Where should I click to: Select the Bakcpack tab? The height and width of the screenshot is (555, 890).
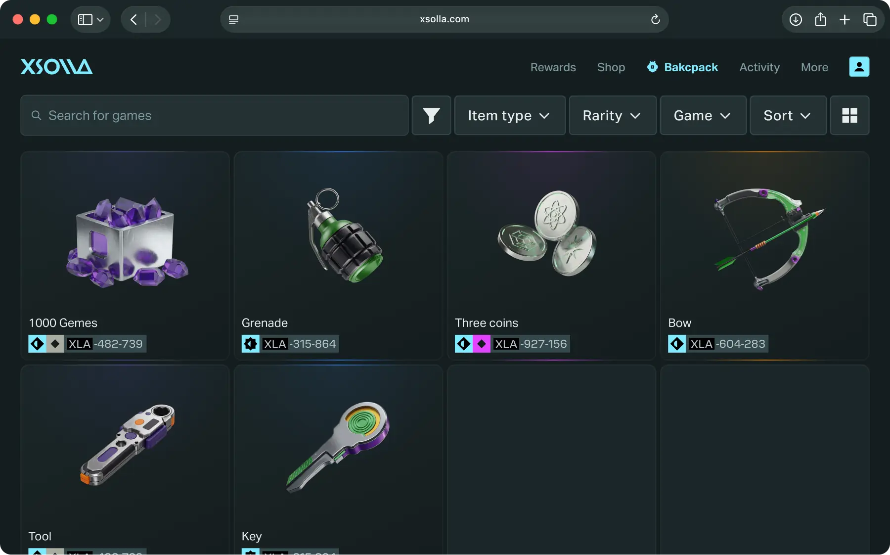[x=682, y=67]
